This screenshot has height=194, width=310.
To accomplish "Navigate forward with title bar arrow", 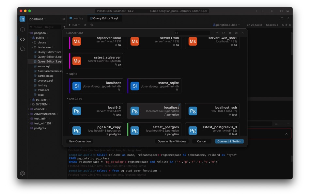I will pyautogui.click(x=263, y=11).
